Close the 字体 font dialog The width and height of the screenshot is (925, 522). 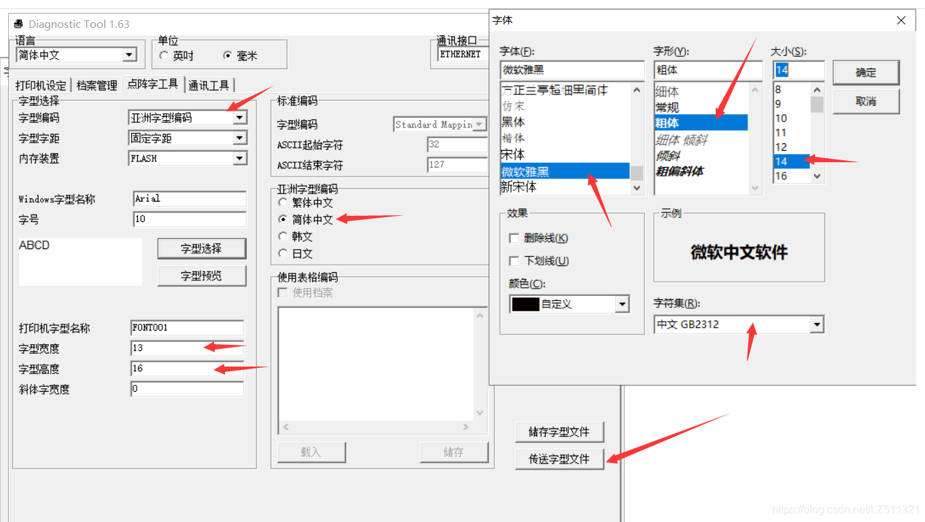(x=901, y=20)
